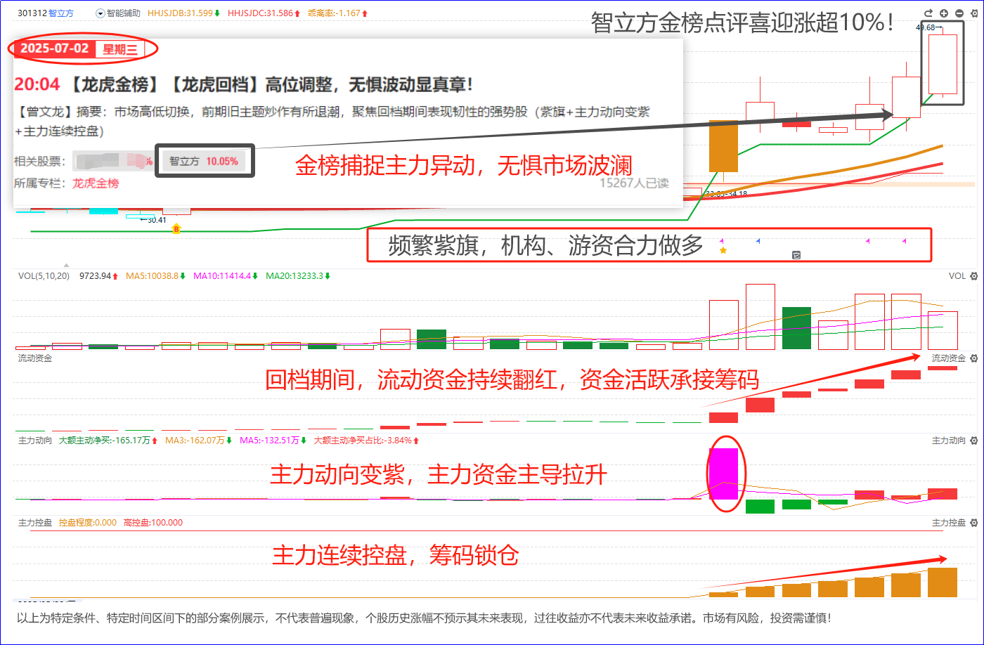984x645 pixels.
Task: Click the solid green volume bar near right
Action: pos(796,328)
